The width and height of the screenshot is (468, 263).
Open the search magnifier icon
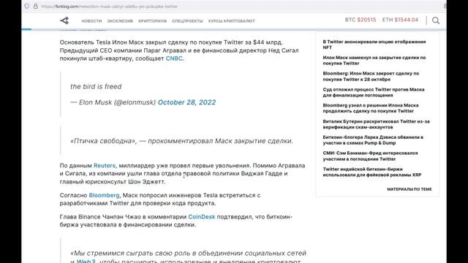(x=436, y=20)
